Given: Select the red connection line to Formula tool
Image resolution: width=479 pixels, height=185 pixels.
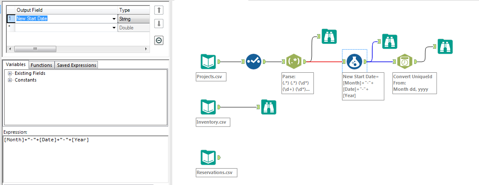Looking at the screenshot, I should 324,62.
